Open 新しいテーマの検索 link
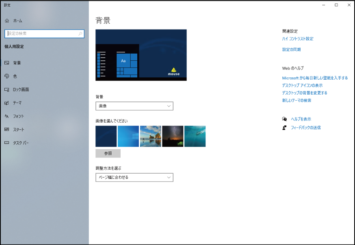Screen dimensions: 355x245 pos(297,100)
